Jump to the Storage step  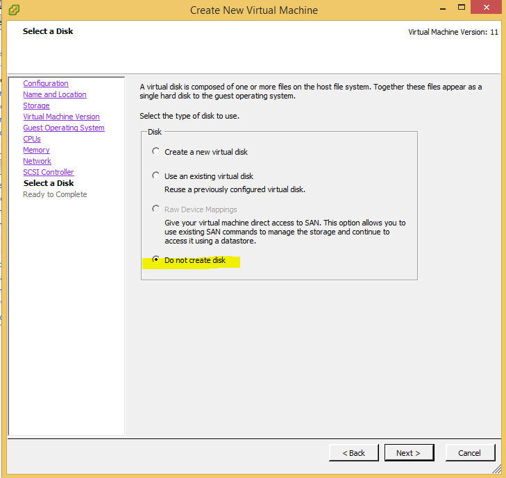tap(36, 105)
